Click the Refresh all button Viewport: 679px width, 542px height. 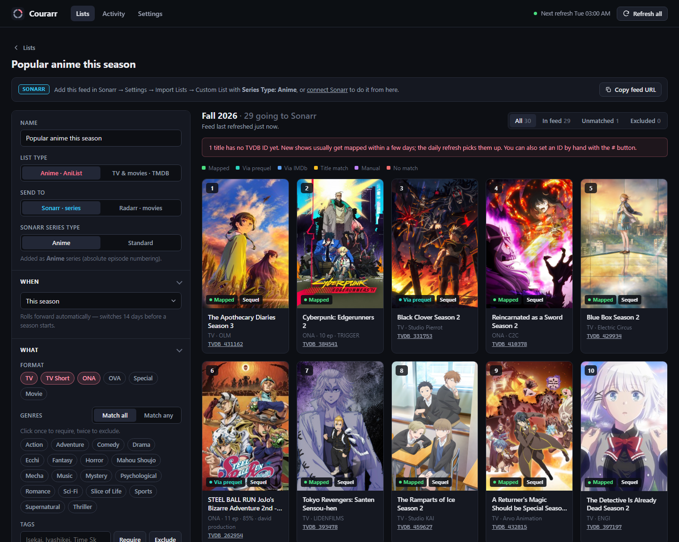pos(642,14)
